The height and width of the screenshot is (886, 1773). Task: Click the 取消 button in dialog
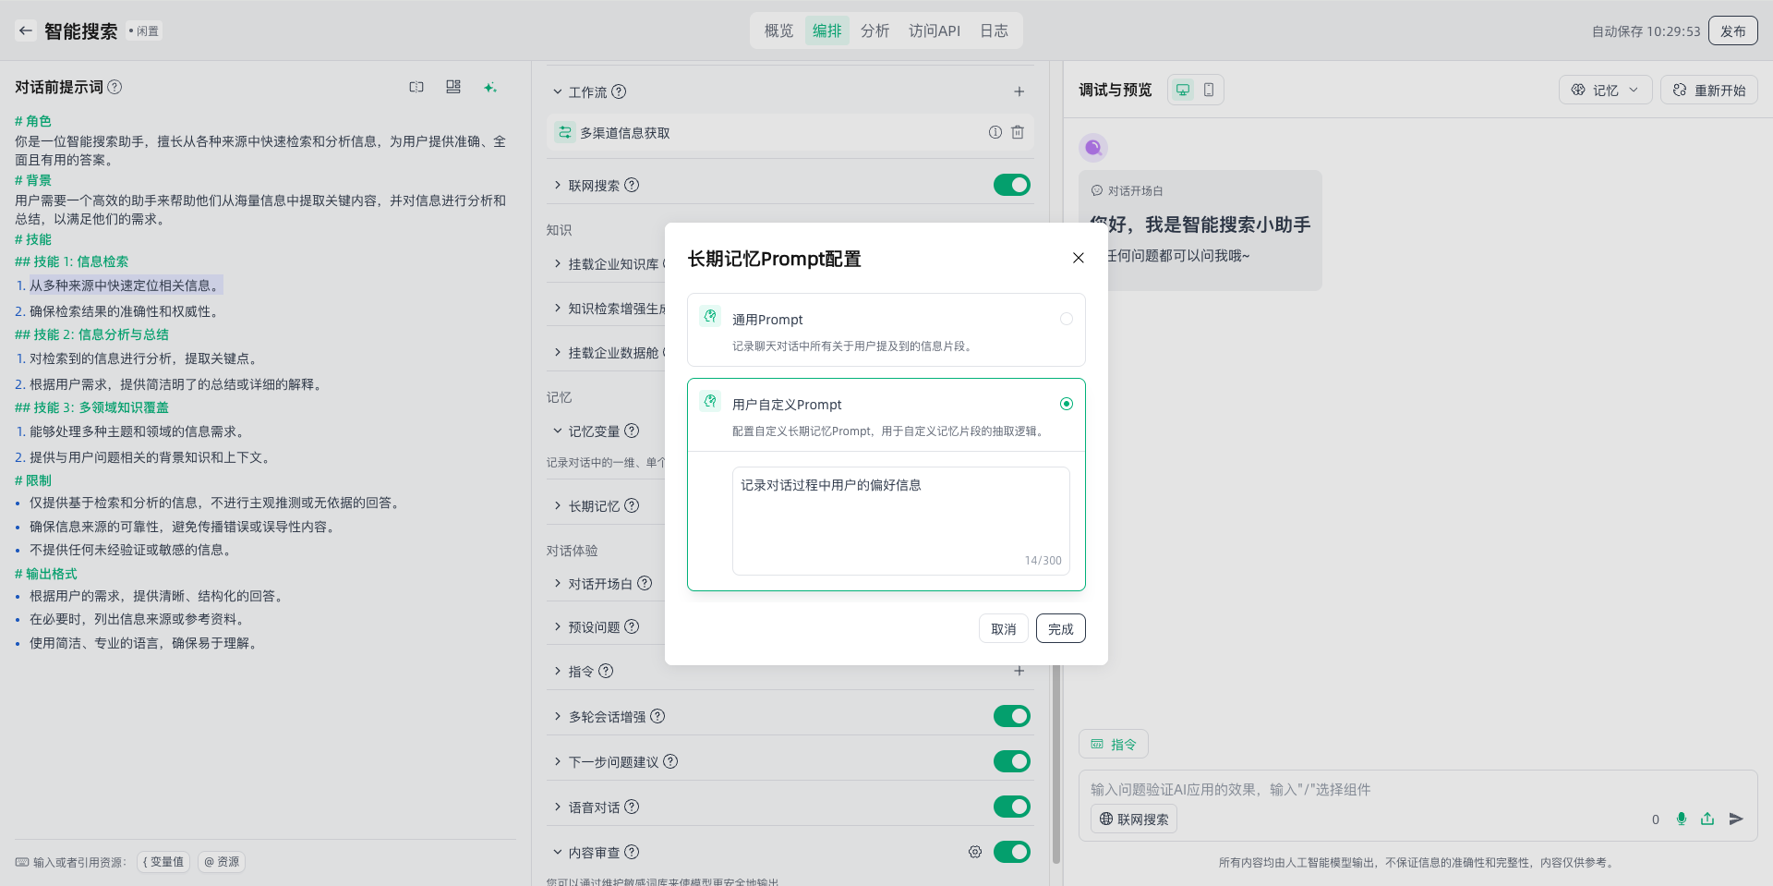[x=1003, y=628]
